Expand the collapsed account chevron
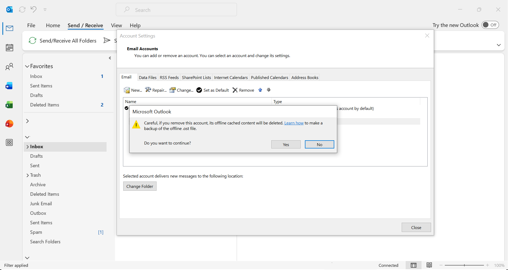Image resolution: width=508 pixels, height=270 pixels. [x=27, y=121]
